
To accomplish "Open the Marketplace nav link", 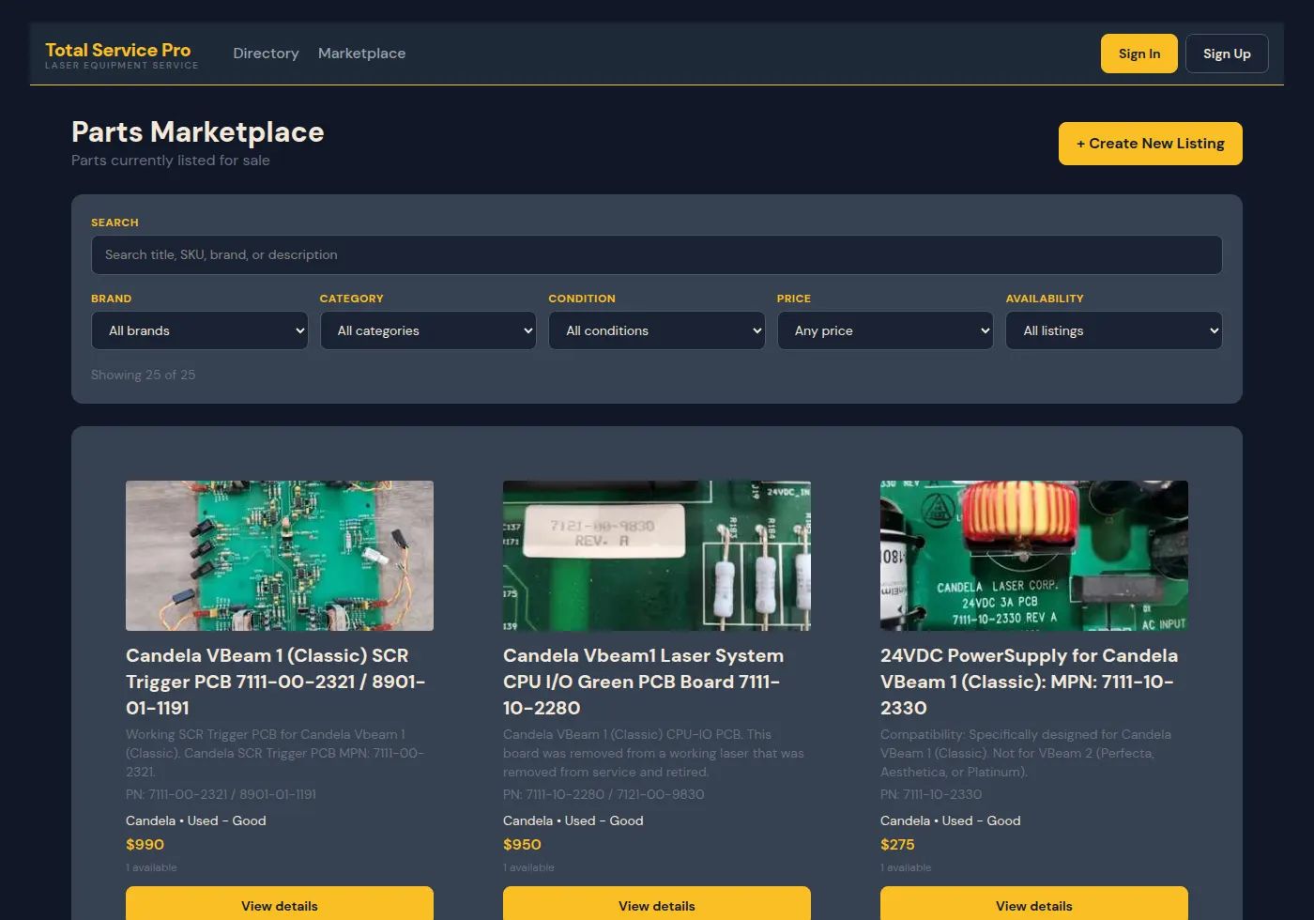I will [361, 54].
